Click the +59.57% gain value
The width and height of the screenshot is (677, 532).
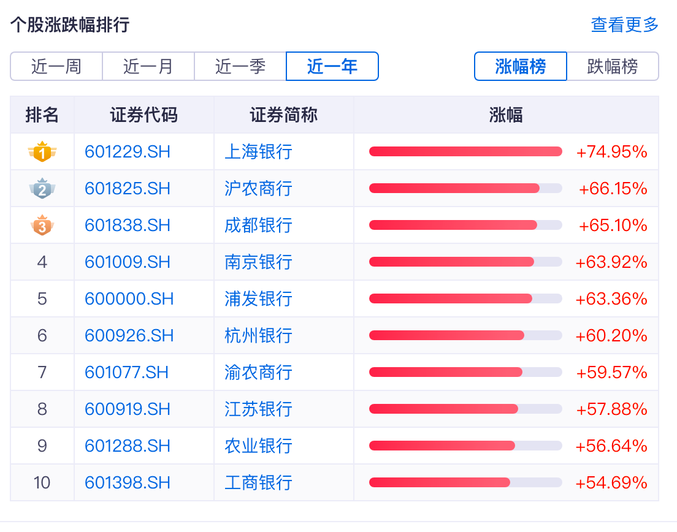pyautogui.click(x=611, y=373)
